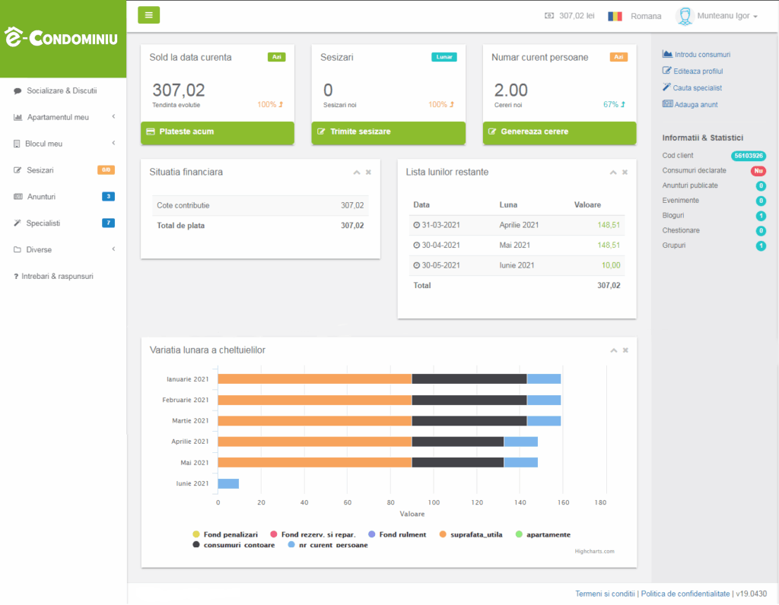Close the Situatia financiara panel
Viewport: 779px width, 605px height.
click(368, 173)
